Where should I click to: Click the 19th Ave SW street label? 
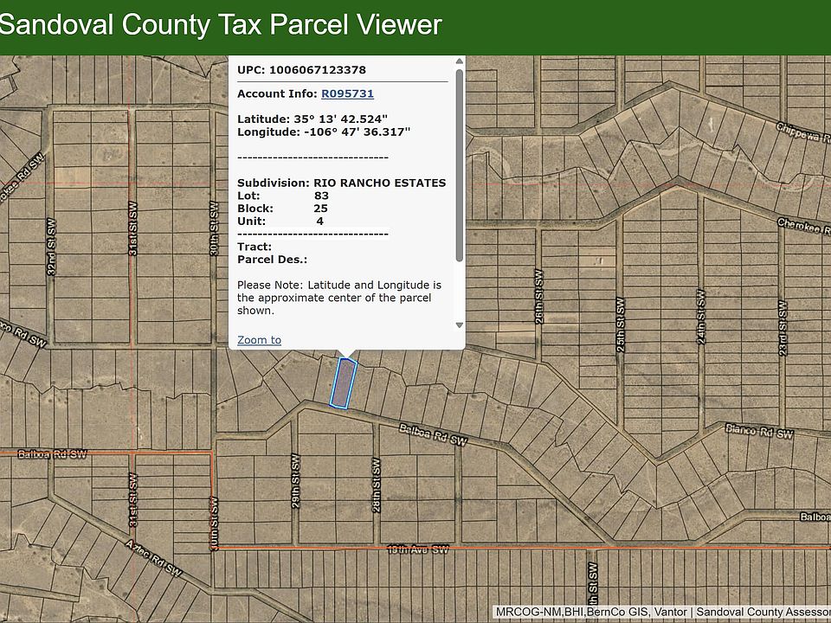[x=418, y=550]
